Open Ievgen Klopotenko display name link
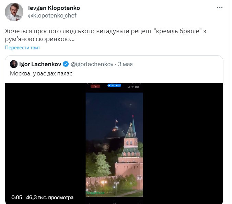The image size is (232, 204). pyautogui.click(x=54, y=8)
